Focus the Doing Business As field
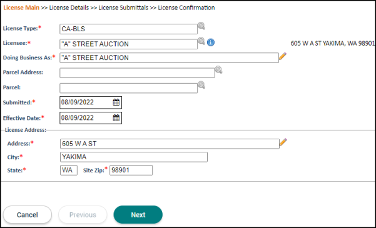This screenshot has width=376, height=228. tap(169, 57)
